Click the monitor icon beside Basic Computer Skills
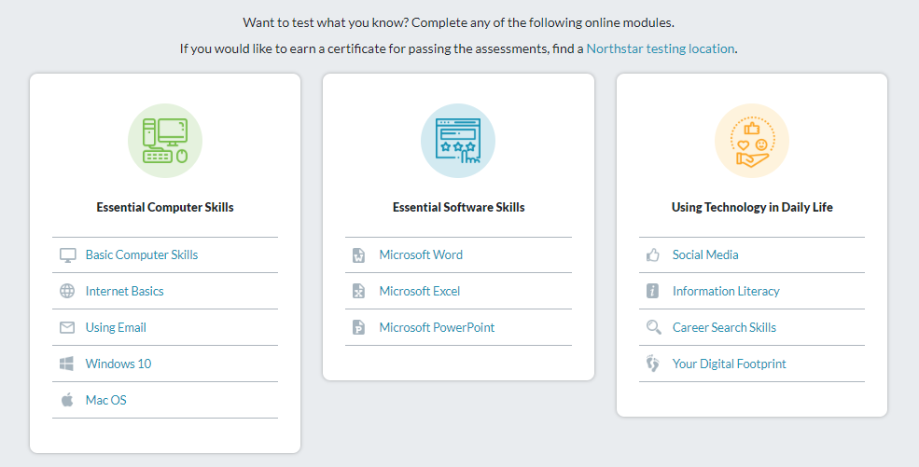 tap(67, 255)
